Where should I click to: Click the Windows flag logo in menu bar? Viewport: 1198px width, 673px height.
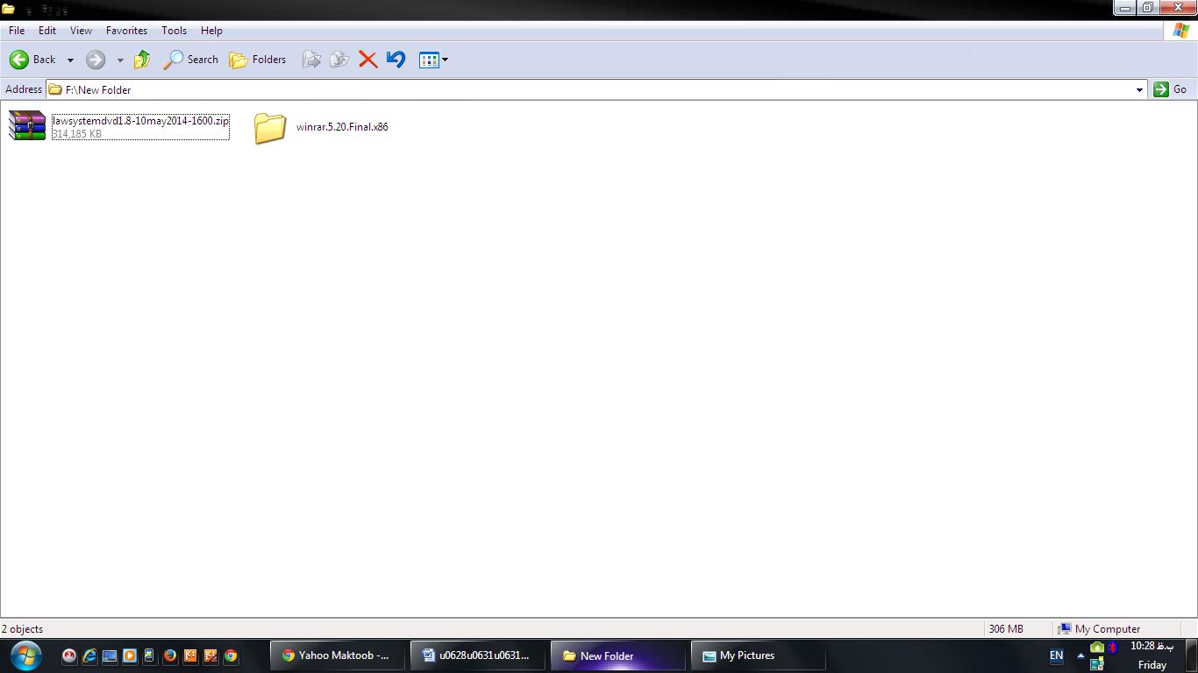1181,31
